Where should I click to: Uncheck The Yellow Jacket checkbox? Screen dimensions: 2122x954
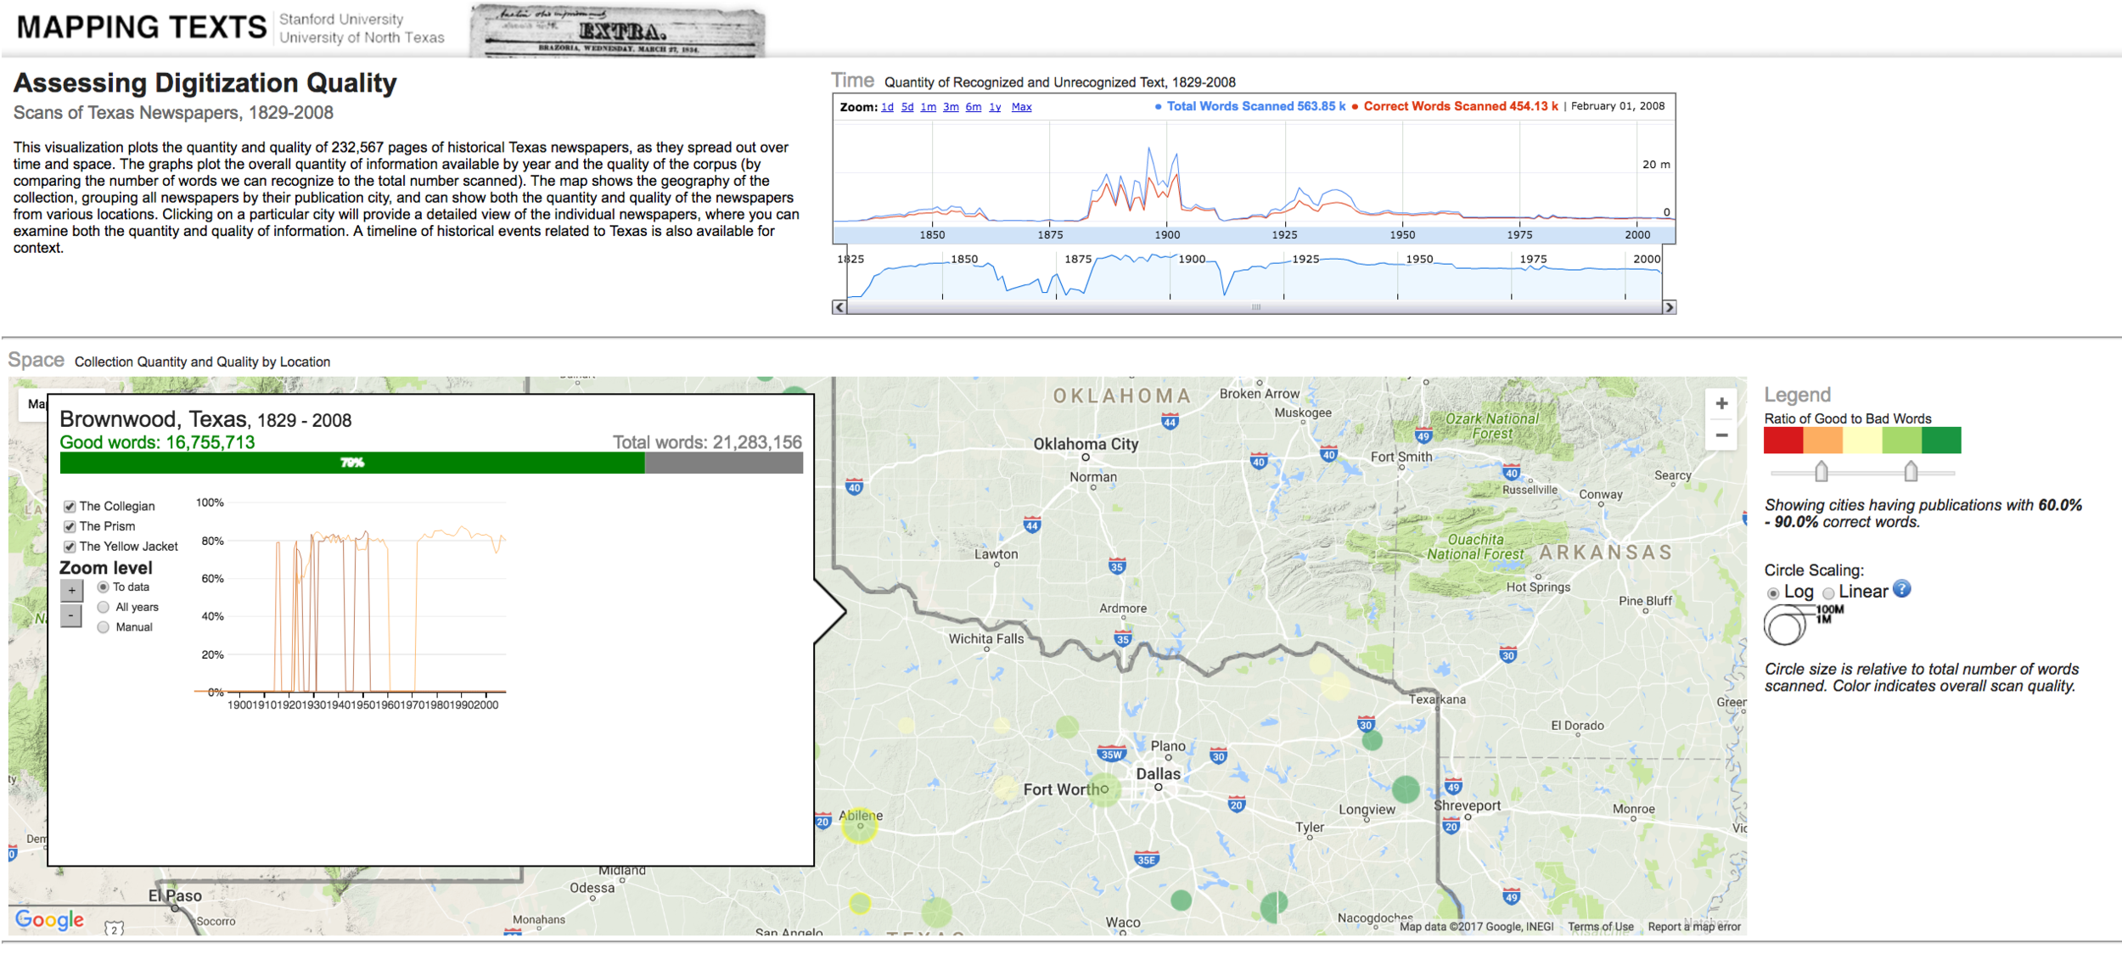pos(70,547)
